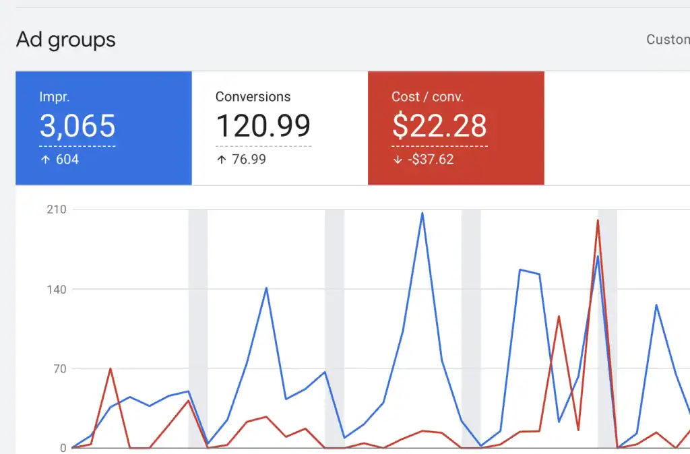Viewport: 690px width, 454px height.
Task: Click the up arrow next to 604
Action: point(45,160)
